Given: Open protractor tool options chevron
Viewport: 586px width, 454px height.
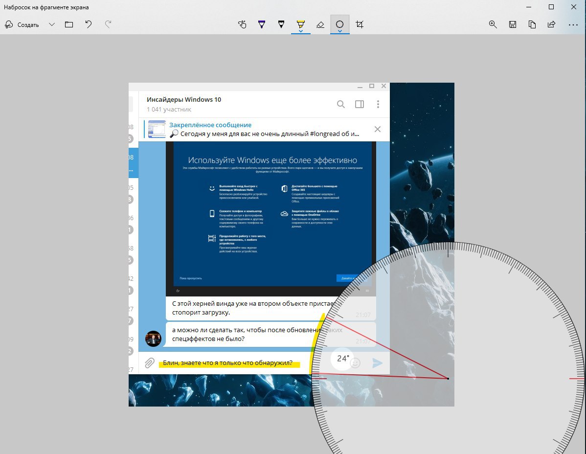Looking at the screenshot, I should (x=340, y=31).
